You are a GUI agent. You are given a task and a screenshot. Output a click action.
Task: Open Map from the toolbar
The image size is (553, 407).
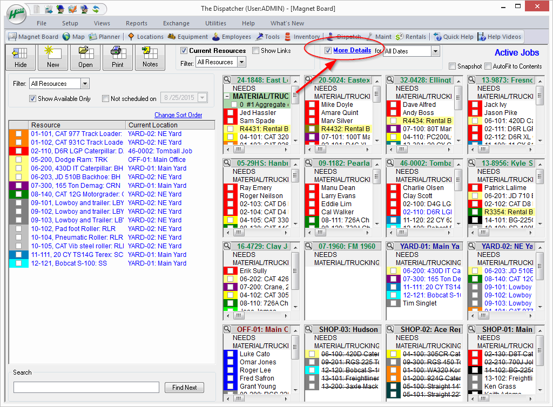[x=73, y=37]
